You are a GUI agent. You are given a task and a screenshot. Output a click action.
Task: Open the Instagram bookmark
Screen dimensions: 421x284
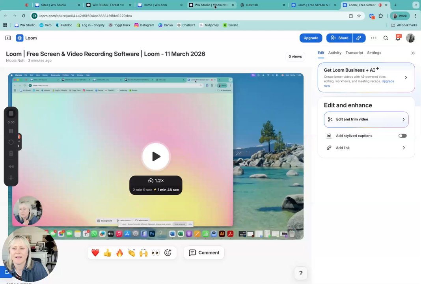coord(144,25)
